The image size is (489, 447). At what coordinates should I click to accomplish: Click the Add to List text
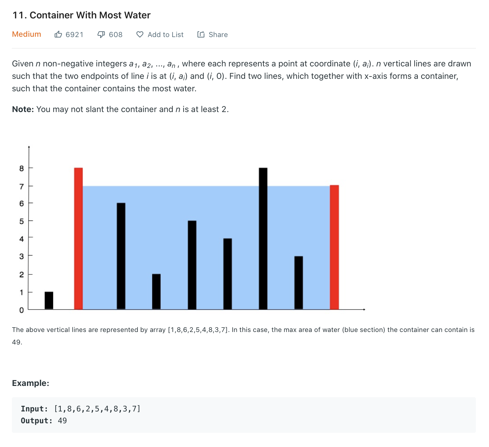(166, 35)
